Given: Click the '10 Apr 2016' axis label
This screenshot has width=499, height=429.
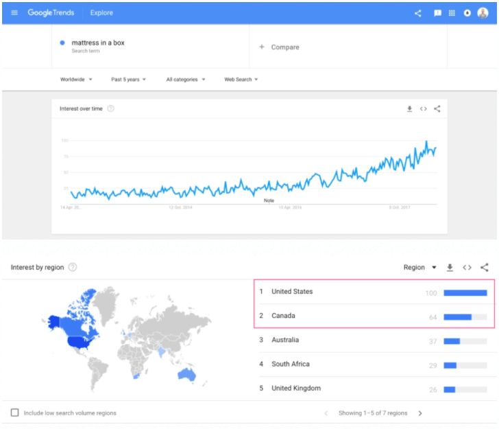Looking at the screenshot, I should tap(290, 207).
